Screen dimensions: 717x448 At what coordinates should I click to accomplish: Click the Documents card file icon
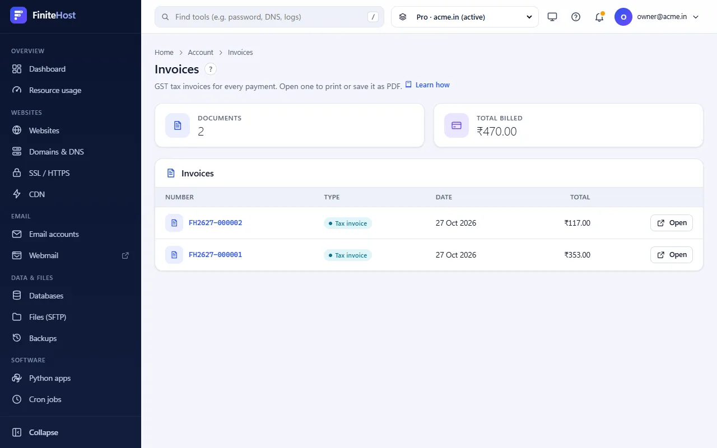click(178, 125)
